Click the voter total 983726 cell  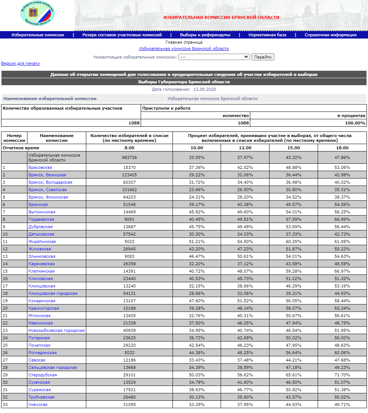[129, 157]
